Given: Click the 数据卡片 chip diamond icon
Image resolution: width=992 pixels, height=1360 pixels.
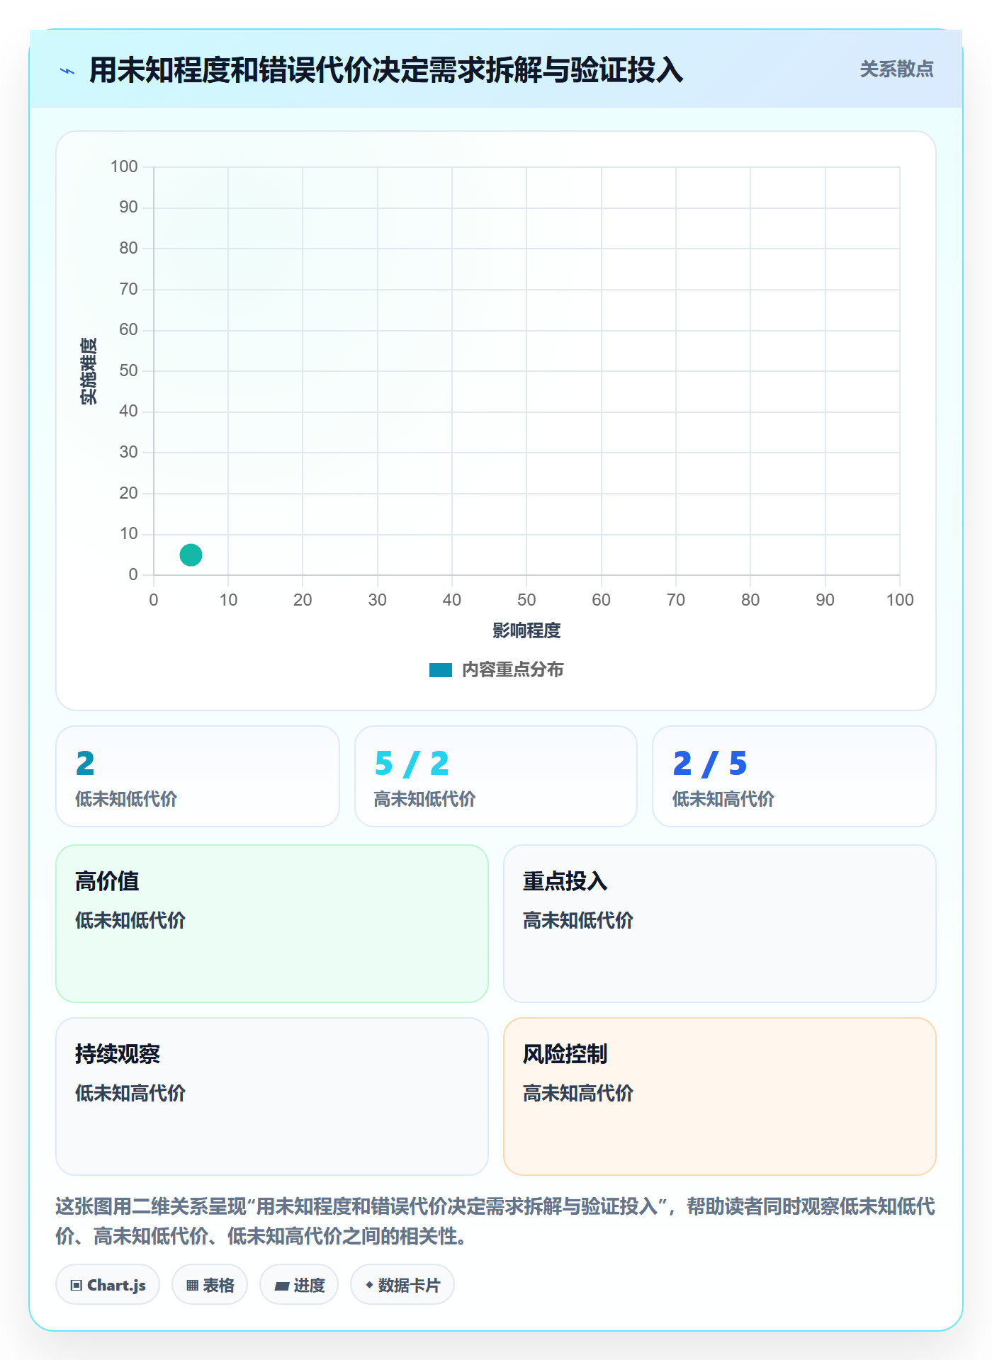Looking at the screenshot, I should coord(369,1285).
